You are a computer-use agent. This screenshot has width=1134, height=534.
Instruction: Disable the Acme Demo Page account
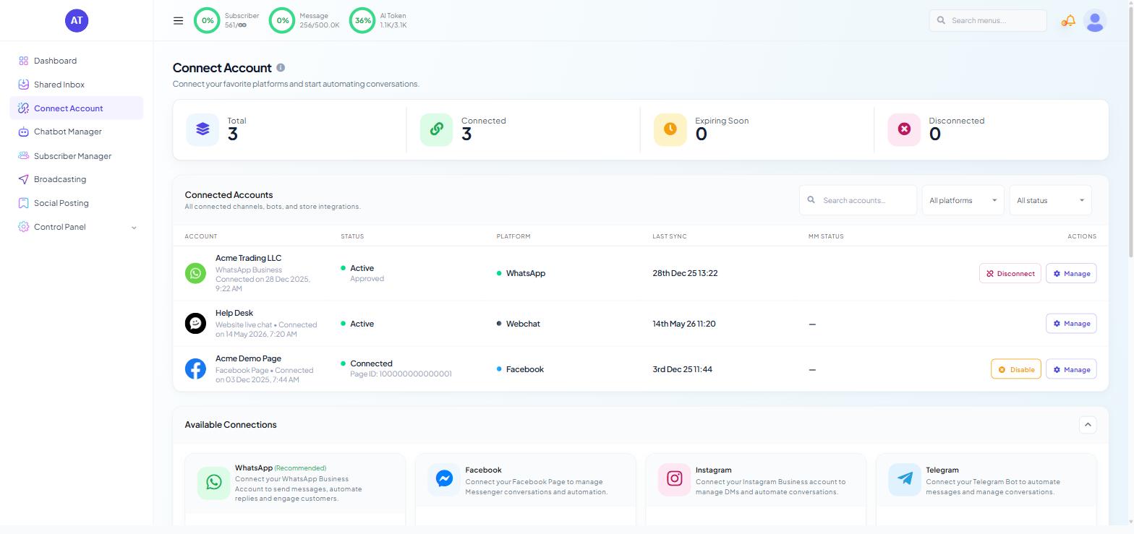click(1015, 369)
